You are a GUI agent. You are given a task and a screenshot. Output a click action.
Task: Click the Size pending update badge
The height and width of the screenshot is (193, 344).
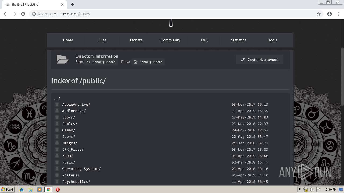pos(101,62)
